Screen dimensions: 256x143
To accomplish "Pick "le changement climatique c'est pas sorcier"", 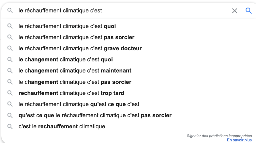I will [x=75, y=82].
